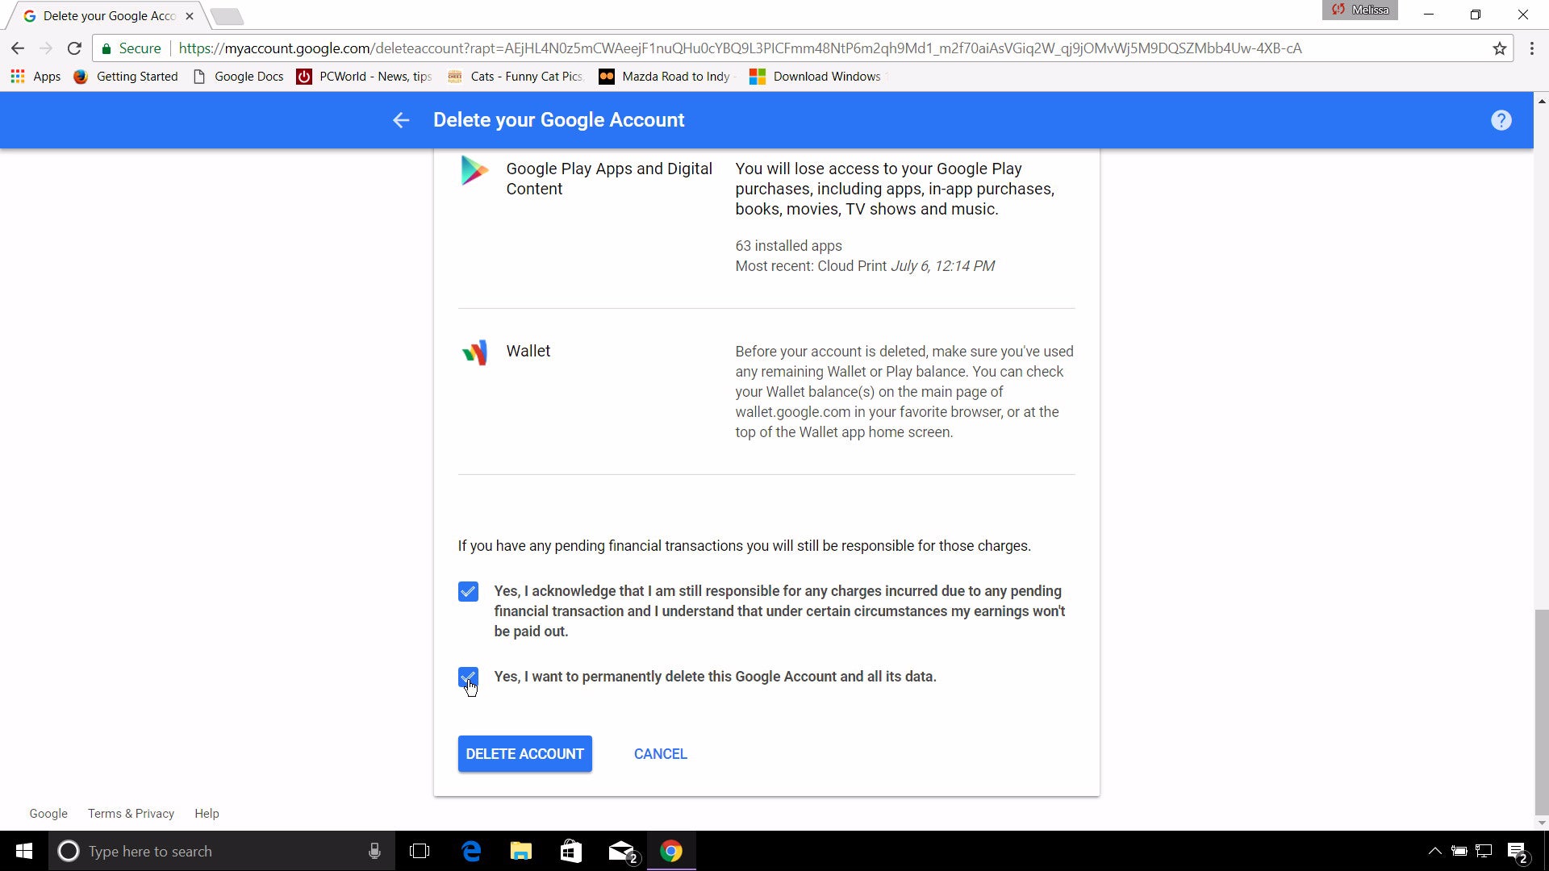This screenshot has height=871, width=1549.
Task: Open the Windows Start menu
Action: [x=24, y=851]
